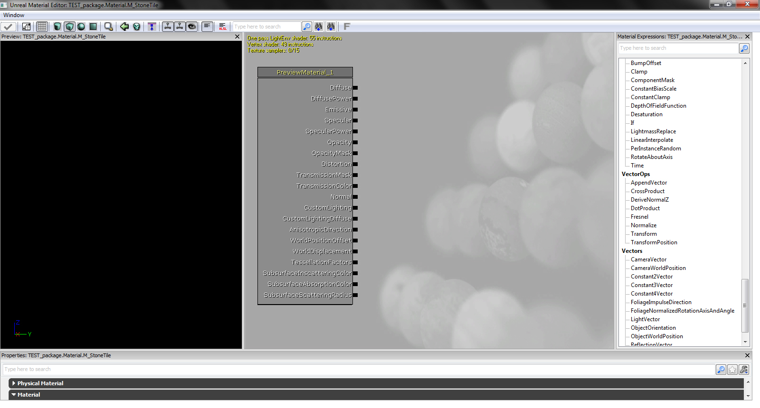The image size is (760, 408).
Task: Open the Window menu
Action: [14, 15]
